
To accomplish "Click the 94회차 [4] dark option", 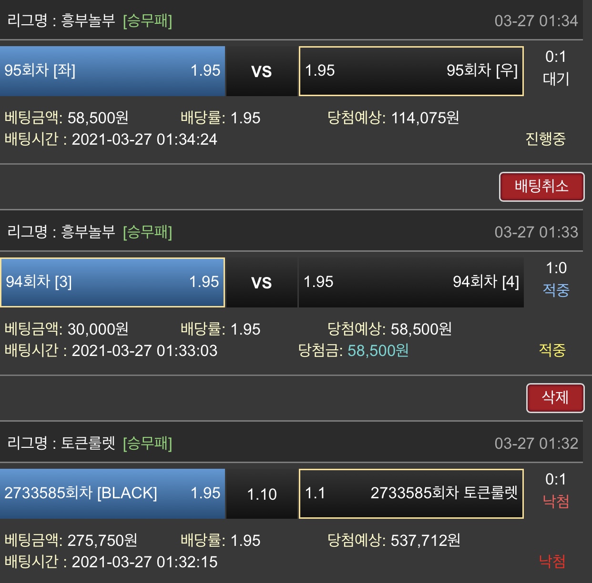I will (411, 282).
